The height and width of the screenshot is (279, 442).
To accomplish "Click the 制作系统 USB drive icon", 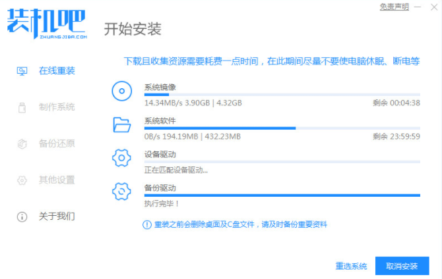I will coord(22,107).
